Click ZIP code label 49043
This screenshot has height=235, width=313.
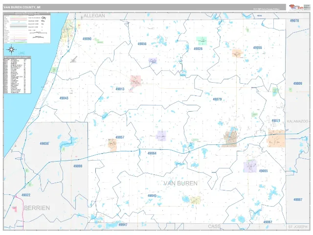point(64,98)
